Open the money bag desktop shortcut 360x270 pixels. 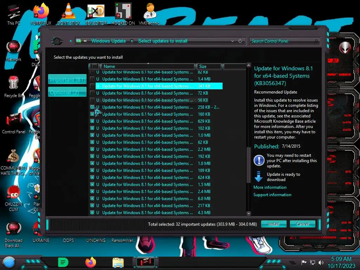[x=14, y=162]
